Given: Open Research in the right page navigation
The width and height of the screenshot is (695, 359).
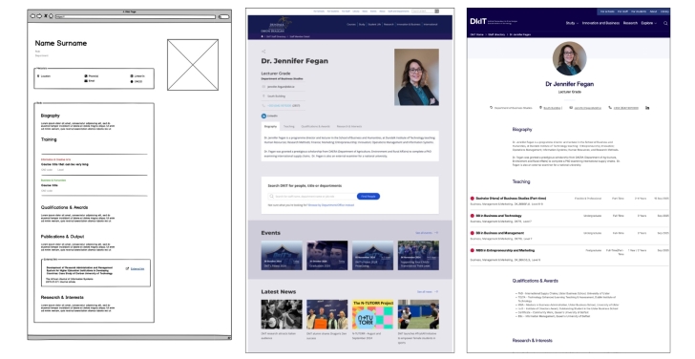Looking at the screenshot, I should (x=630, y=23).
